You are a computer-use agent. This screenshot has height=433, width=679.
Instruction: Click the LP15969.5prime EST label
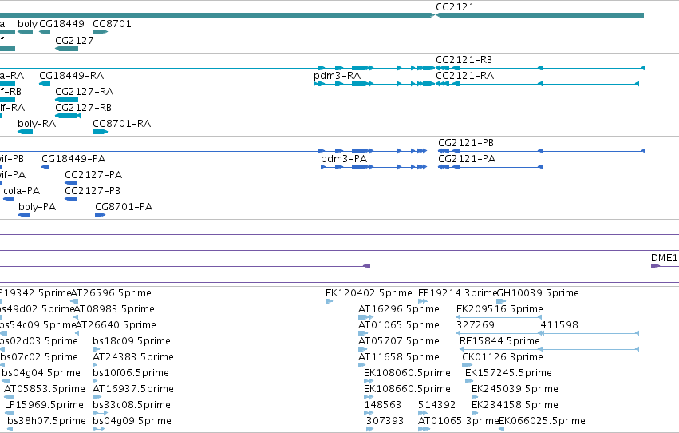point(44,405)
